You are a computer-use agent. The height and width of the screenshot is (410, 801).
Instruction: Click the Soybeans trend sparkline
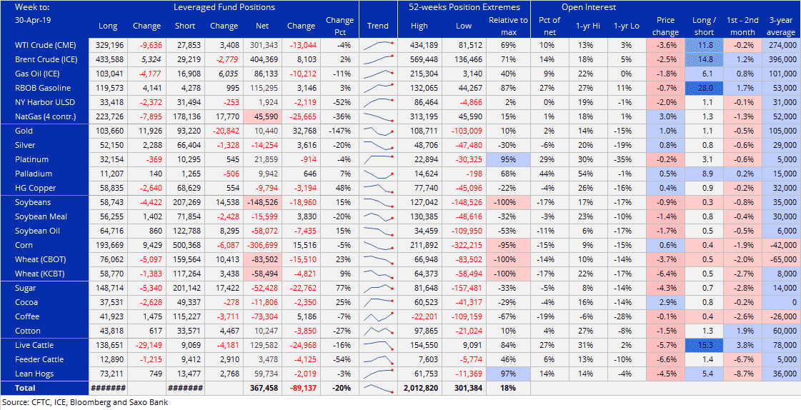(378, 203)
